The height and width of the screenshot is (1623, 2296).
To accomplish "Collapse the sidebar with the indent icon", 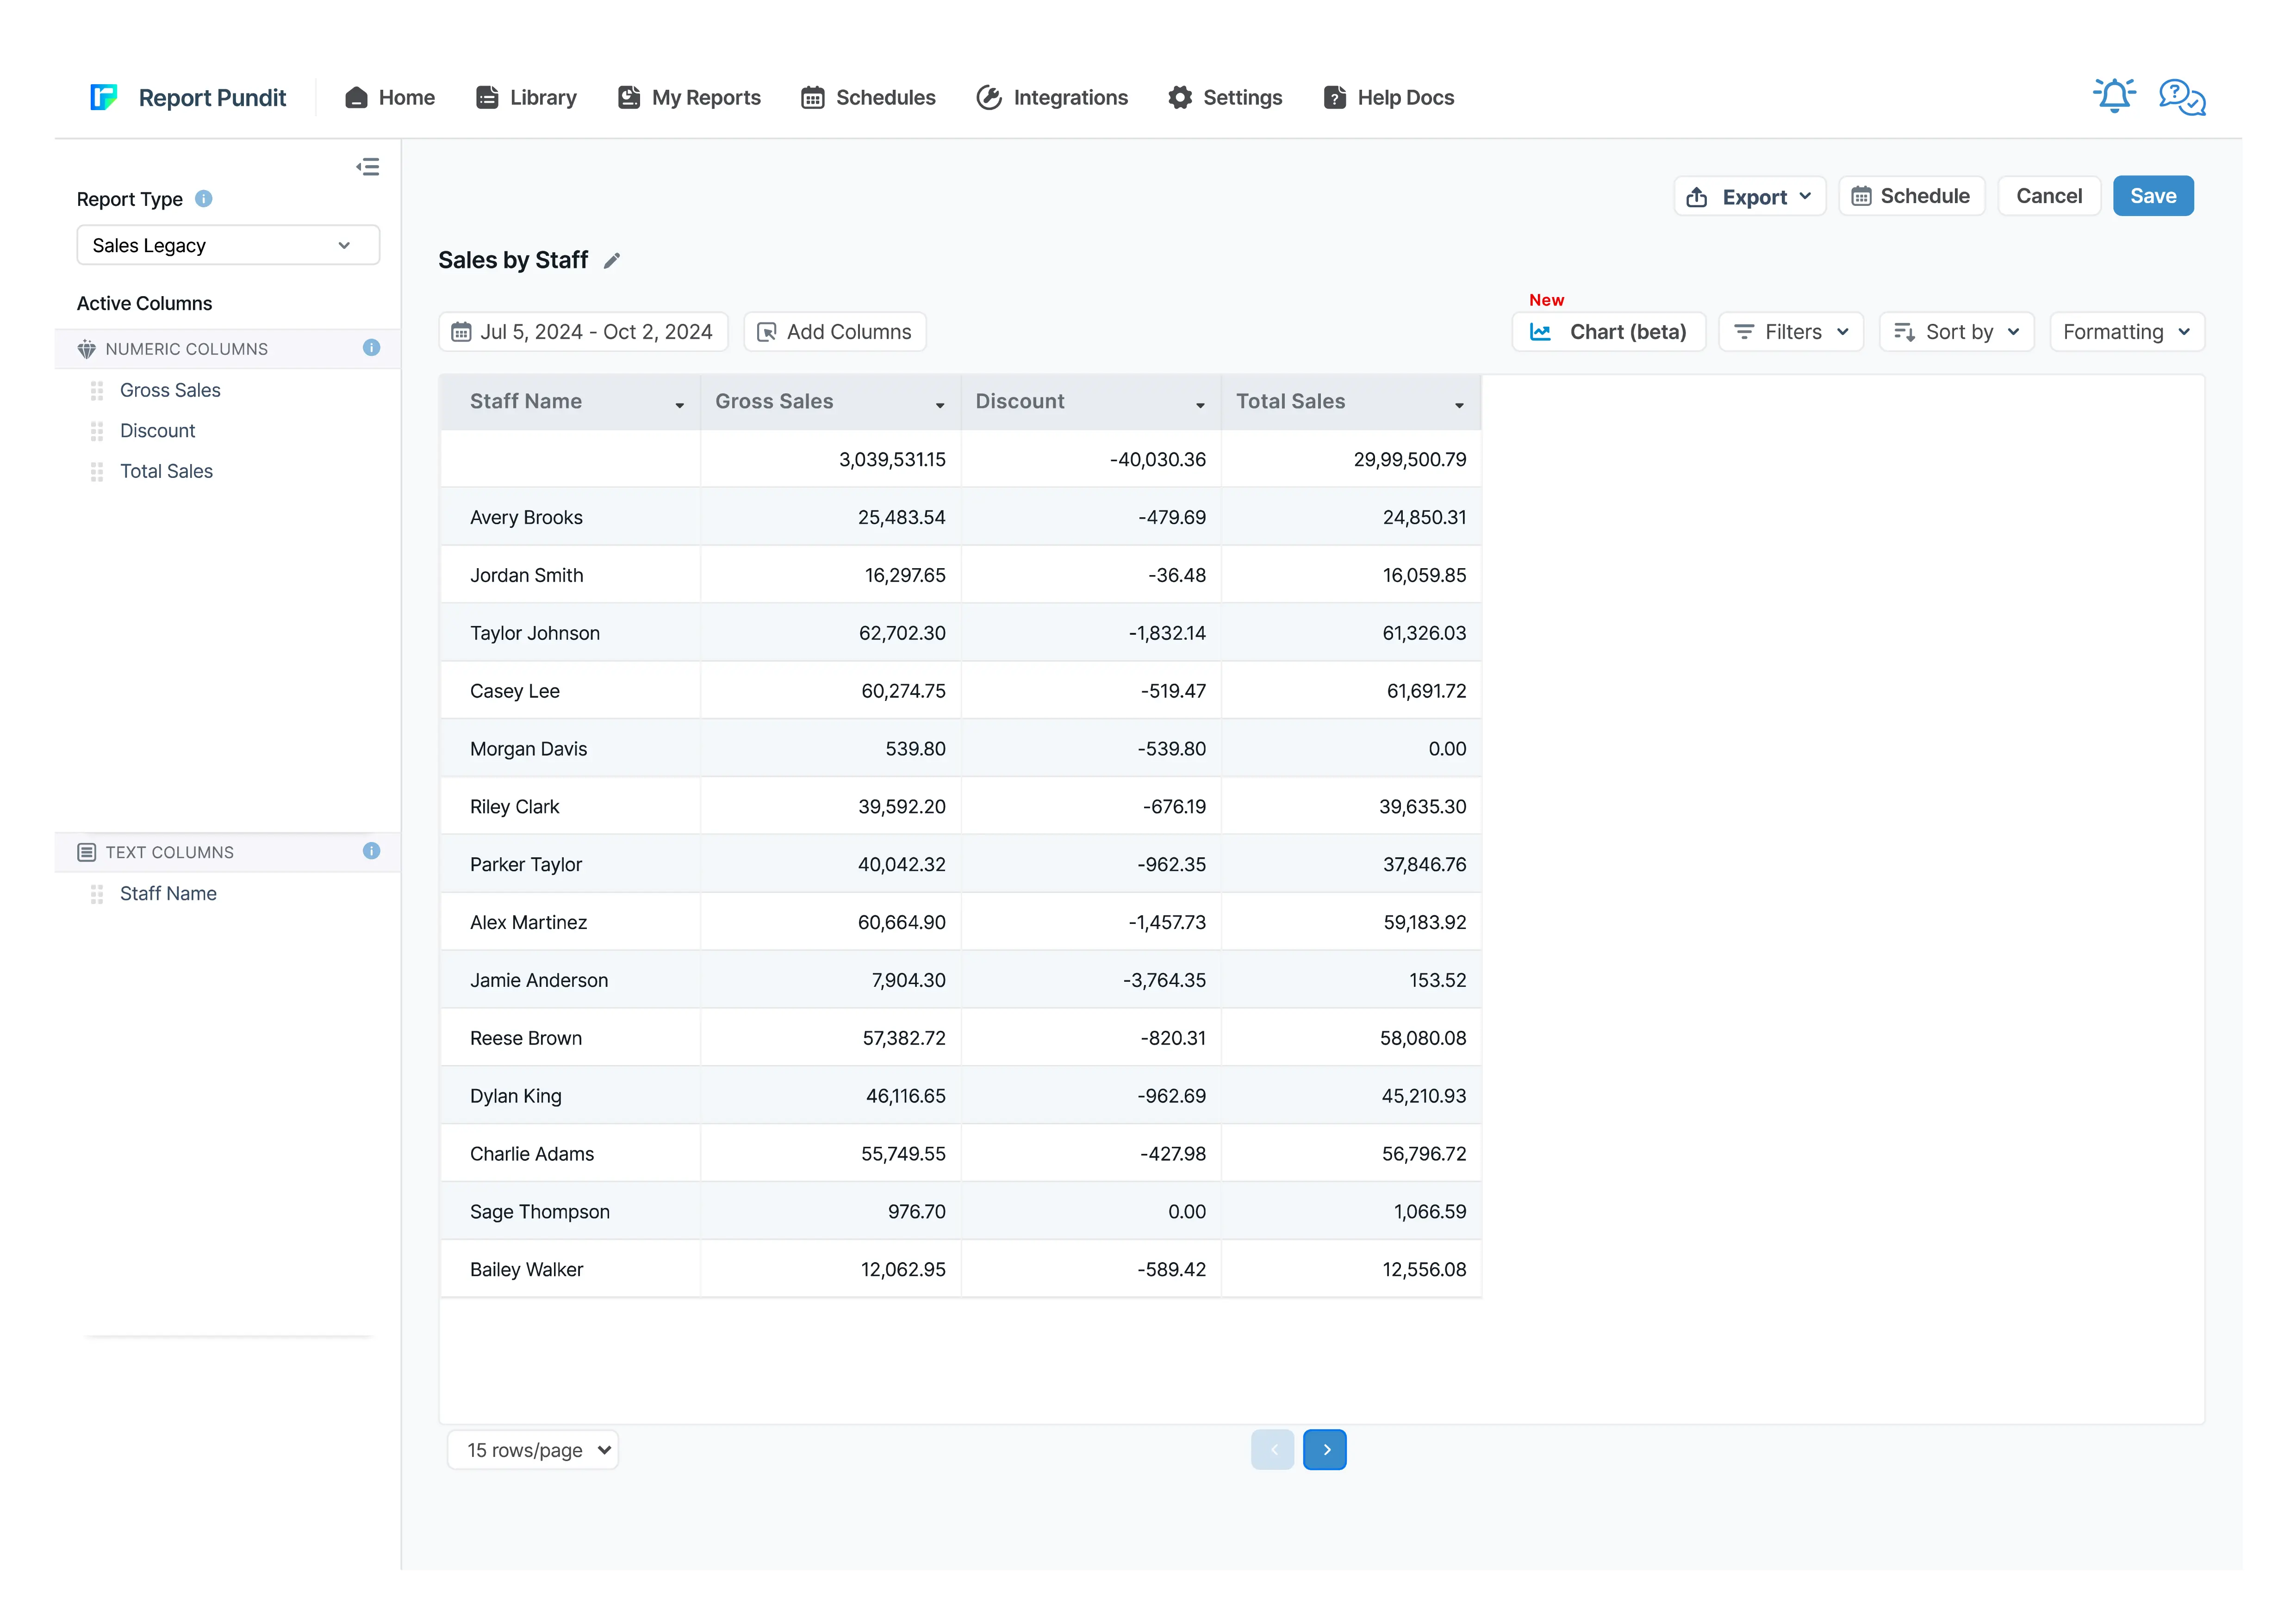I will pyautogui.click(x=368, y=167).
